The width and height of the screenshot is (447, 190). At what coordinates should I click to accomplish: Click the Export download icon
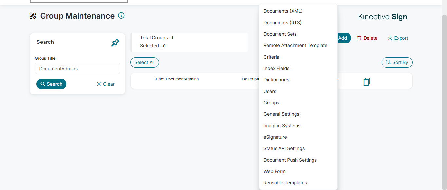(x=390, y=38)
